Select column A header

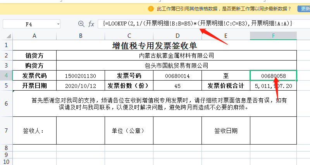coord(34,36)
